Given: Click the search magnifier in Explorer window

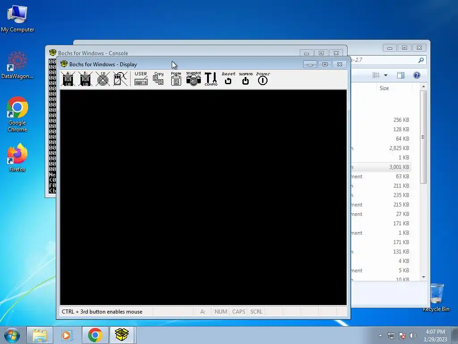Looking at the screenshot, I should pyautogui.click(x=421, y=60).
